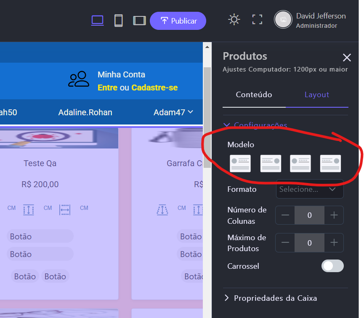Switch to tablet landscape preview
364x318 pixels.
coord(139,20)
